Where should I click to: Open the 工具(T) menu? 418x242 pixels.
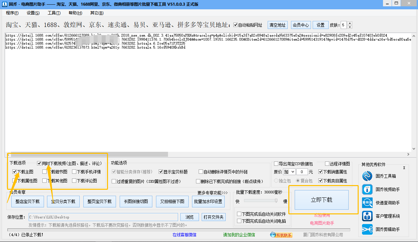point(54,13)
